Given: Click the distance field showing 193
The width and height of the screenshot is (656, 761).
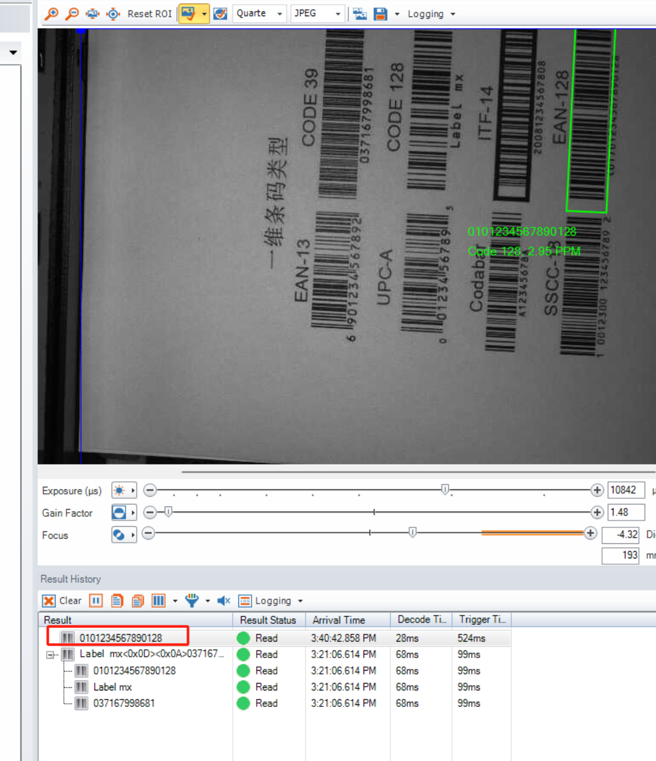Looking at the screenshot, I should [x=620, y=555].
